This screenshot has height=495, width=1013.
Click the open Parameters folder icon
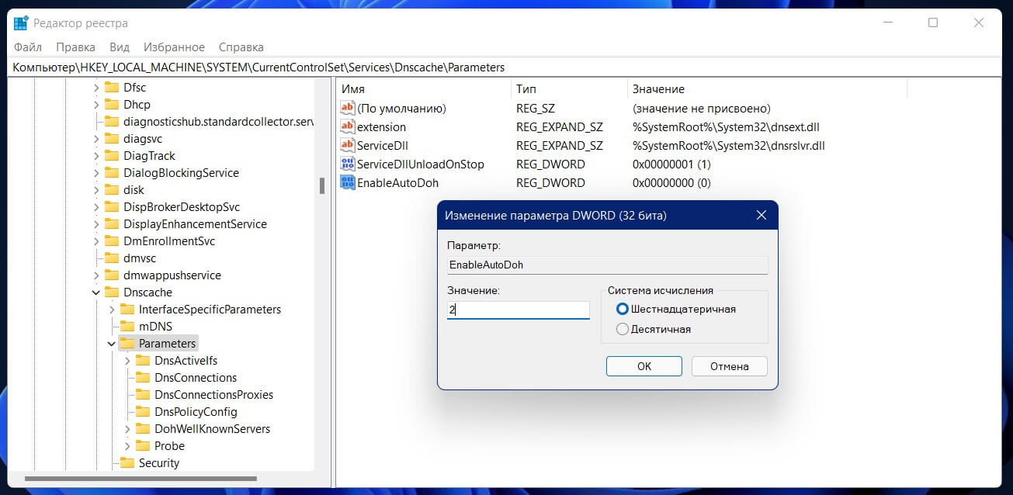pos(127,343)
